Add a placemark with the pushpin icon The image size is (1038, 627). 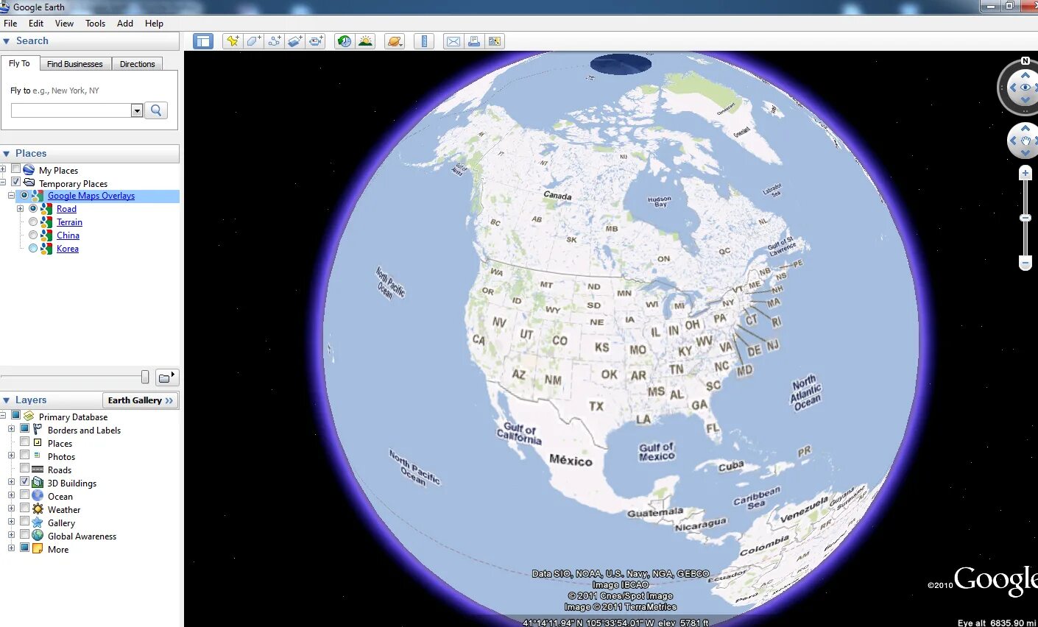point(233,41)
